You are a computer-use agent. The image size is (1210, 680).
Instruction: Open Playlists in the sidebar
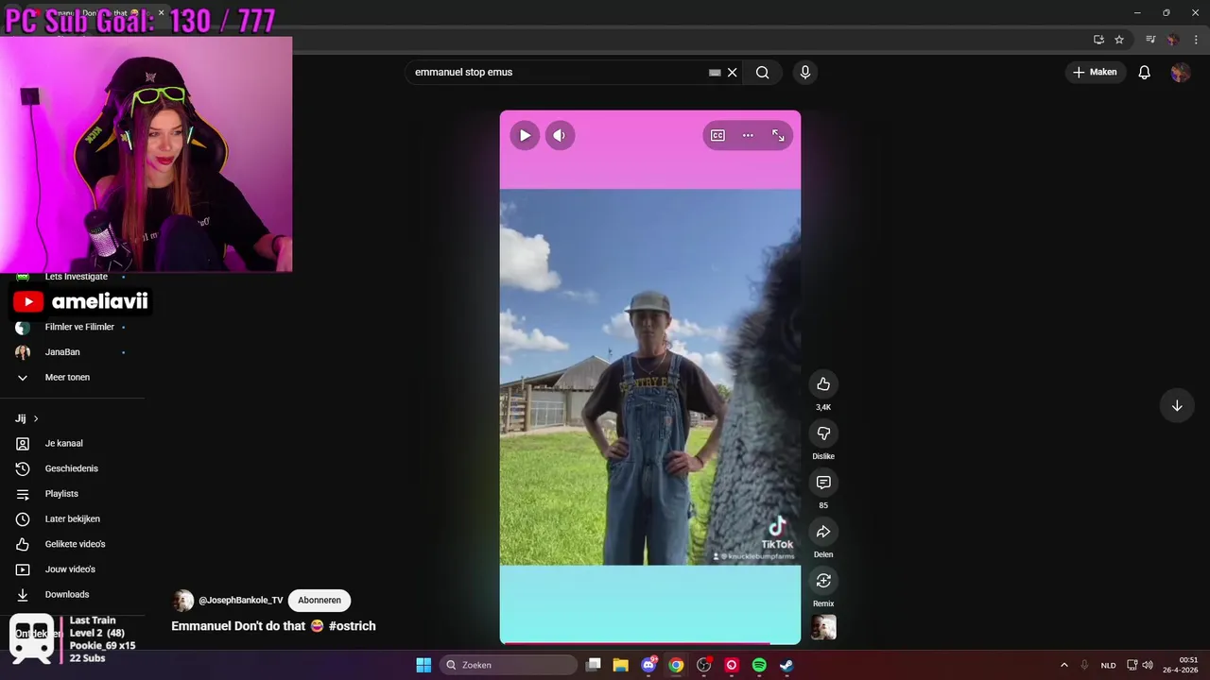[x=61, y=494]
